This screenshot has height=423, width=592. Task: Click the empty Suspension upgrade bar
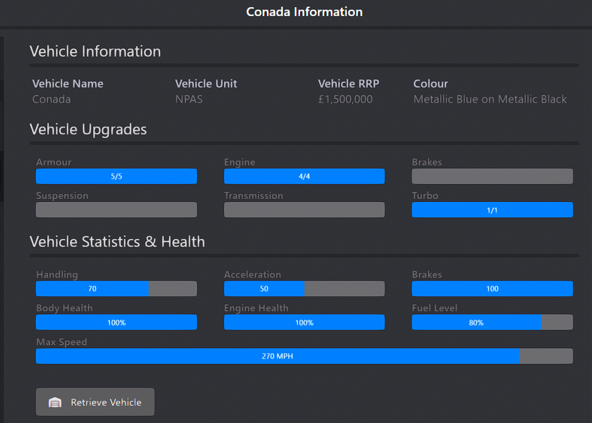click(x=116, y=210)
